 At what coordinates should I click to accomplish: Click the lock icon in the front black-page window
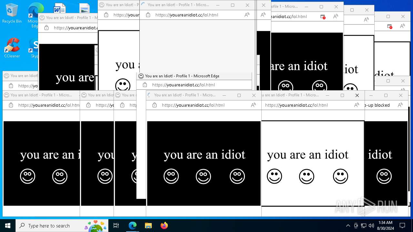(154, 105)
